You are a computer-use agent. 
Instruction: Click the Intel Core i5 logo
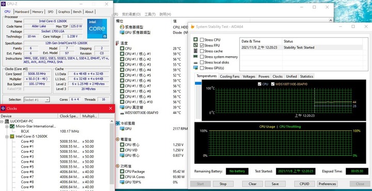tap(97, 29)
